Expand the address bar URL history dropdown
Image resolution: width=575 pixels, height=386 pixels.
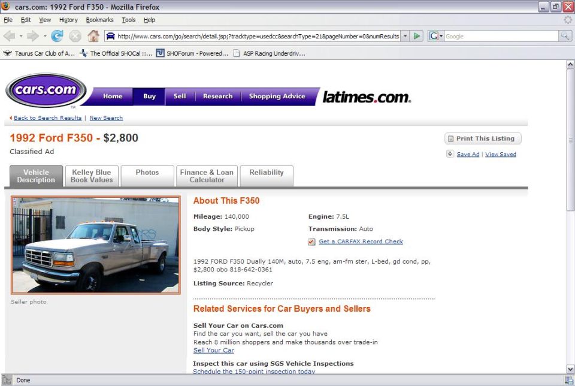pos(405,36)
